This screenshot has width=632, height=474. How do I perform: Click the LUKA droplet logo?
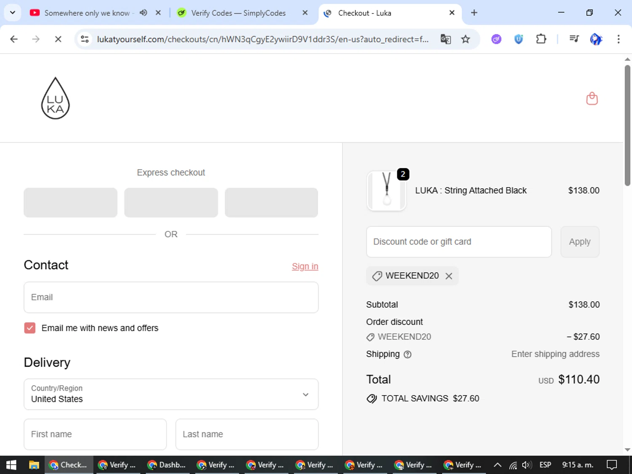click(x=55, y=98)
